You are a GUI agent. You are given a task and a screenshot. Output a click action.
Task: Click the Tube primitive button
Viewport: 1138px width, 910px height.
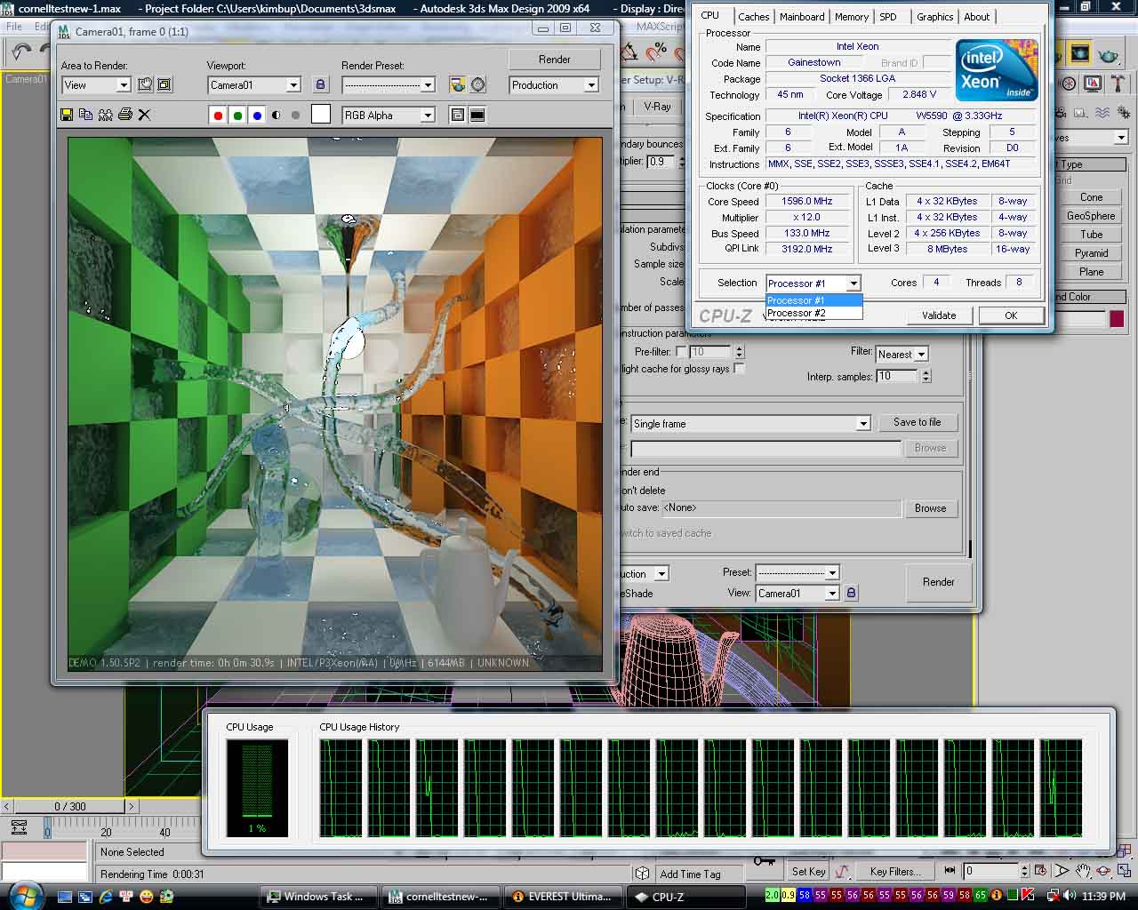(x=1091, y=235)
